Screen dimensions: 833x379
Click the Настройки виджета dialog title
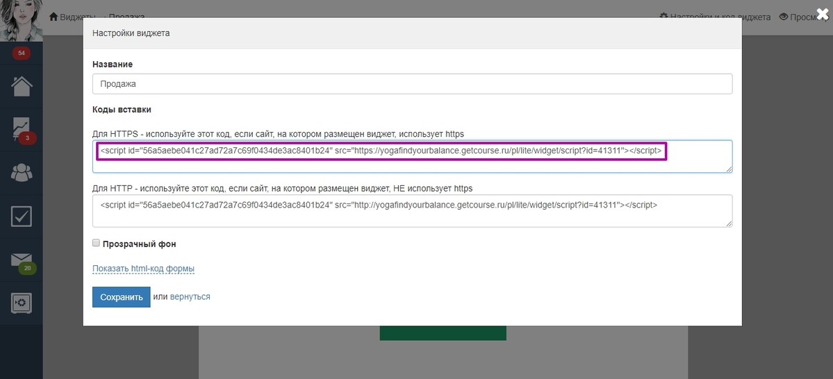pyautogui.click(x=131, y=33)
